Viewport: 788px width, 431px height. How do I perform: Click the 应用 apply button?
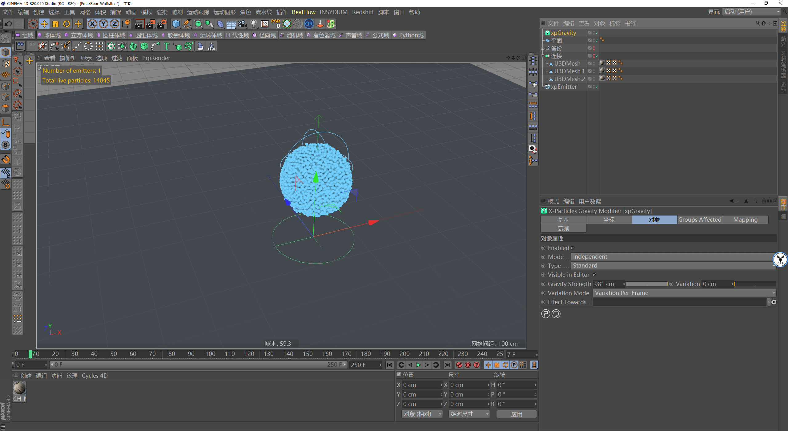516,414
